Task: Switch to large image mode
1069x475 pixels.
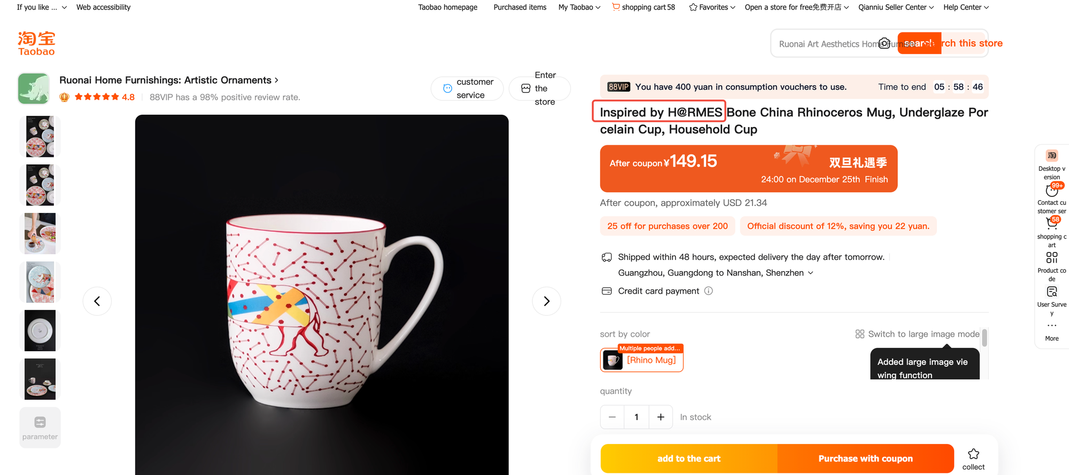Action: [x=918, y=334]
